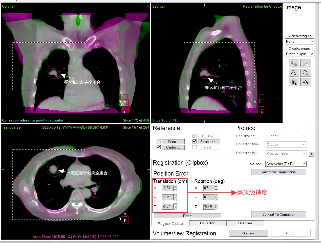Toggle the cut/checkerboard squares view icon
This screenshot has width=321, height=243.
click(x=306, y=63)
